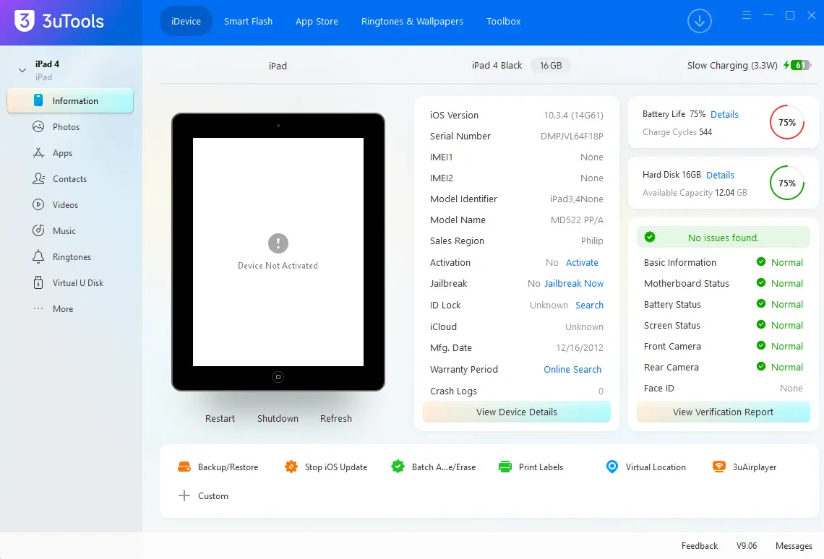The image size is (824, 559).
Task: Click the Hard Disk 75% circle gauge
Action: coord(786,183)
